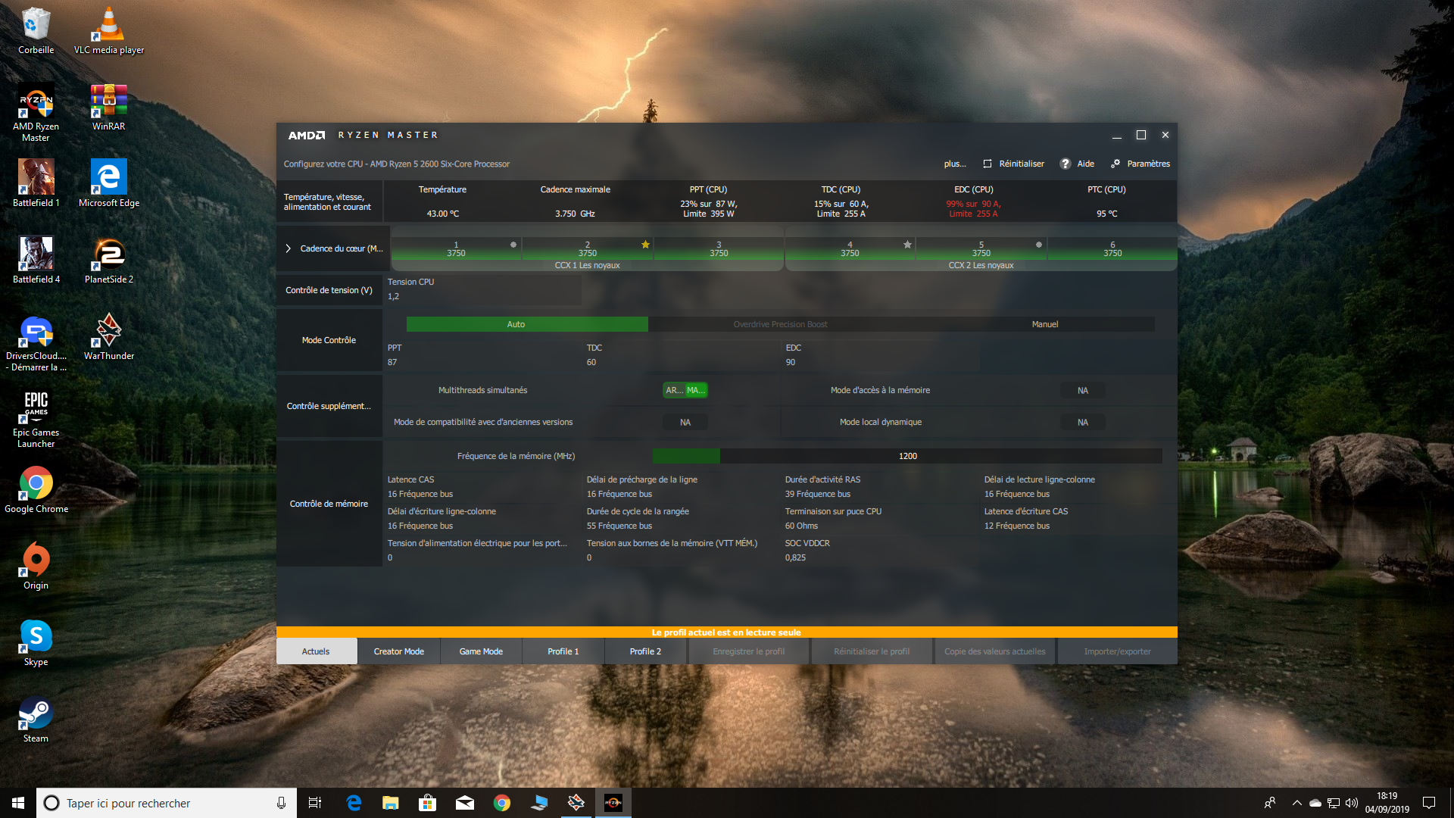Screen dimensions: 1454x818
Task: Launch PlanetSide 2 desktop icon
Action: point(109,260)
